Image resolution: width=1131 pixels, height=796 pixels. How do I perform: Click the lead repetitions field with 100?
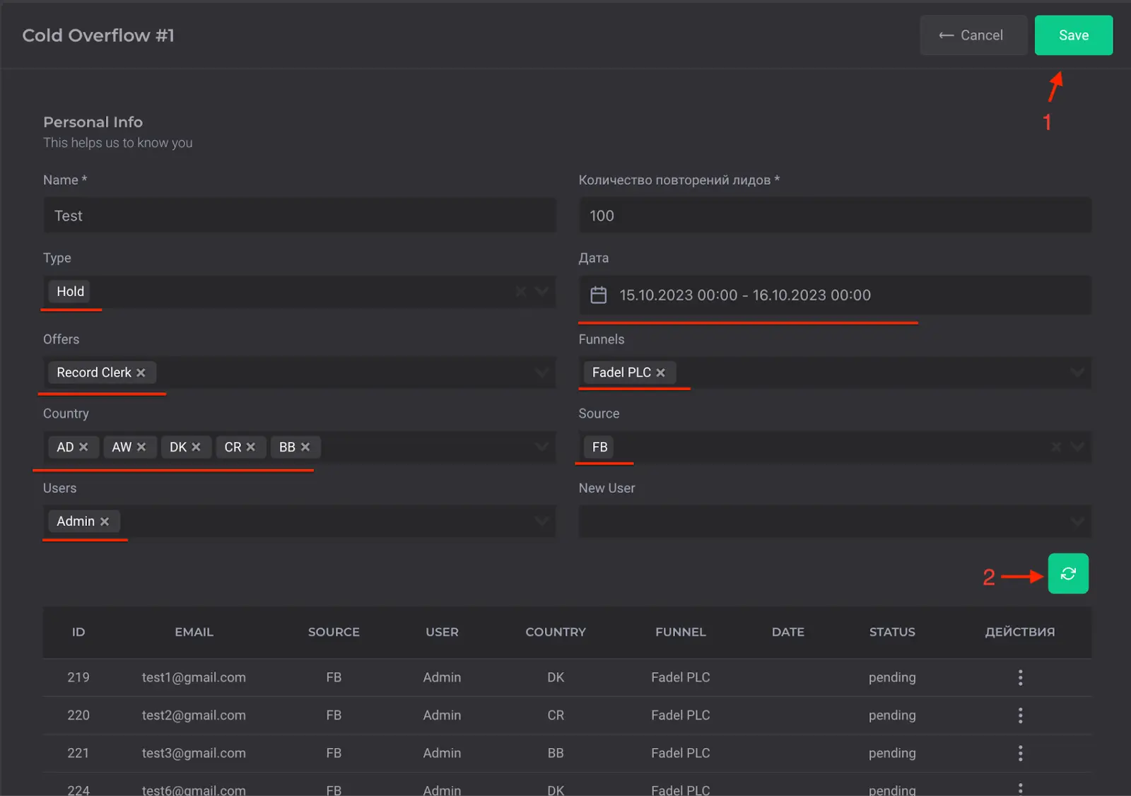835,216
